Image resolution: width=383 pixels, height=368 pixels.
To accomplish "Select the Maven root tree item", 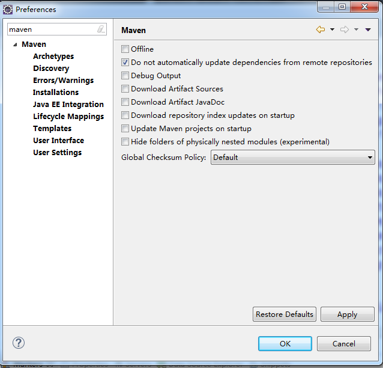I will [34, 44].
